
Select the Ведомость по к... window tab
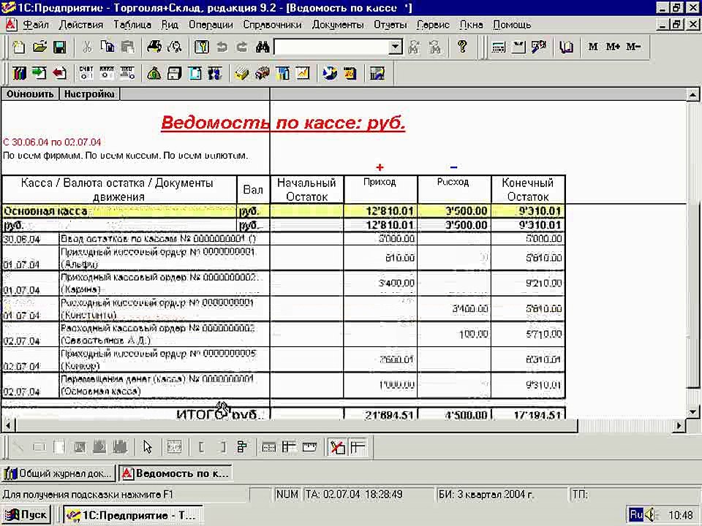(176, 473)
